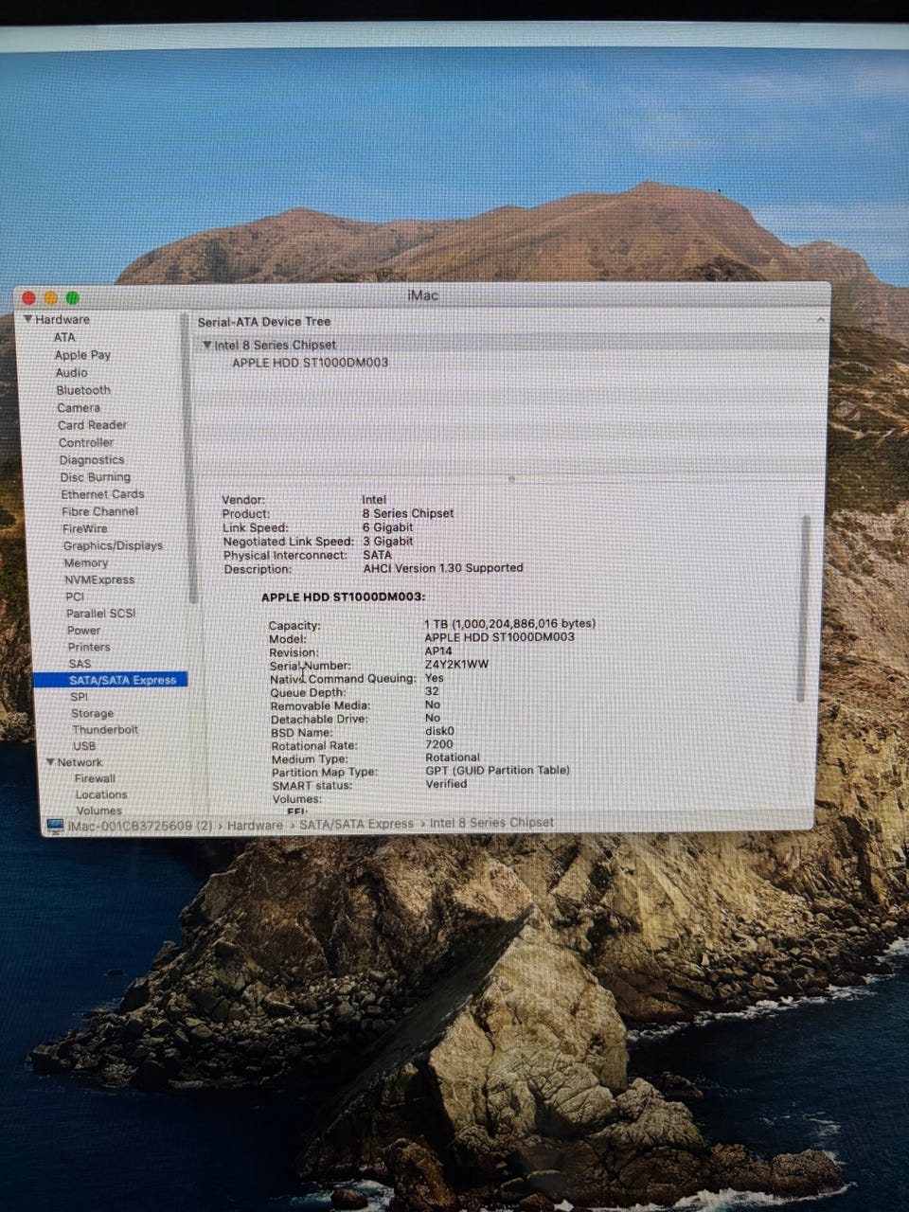Collapse the Intel 8 Series Chipset triangle

pyautogui.click(x=206, y=346)
